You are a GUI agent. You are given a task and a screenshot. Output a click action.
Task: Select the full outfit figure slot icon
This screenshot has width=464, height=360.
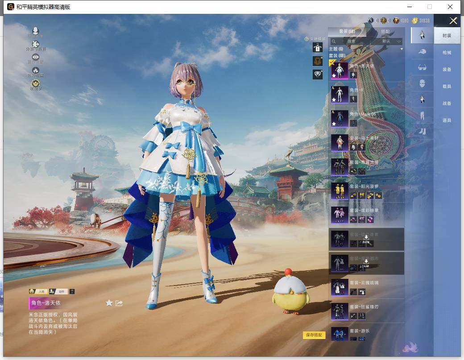pyautogui.click(x=422, y=35)
